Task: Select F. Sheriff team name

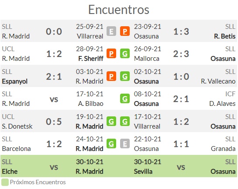Action: (91, 59)
